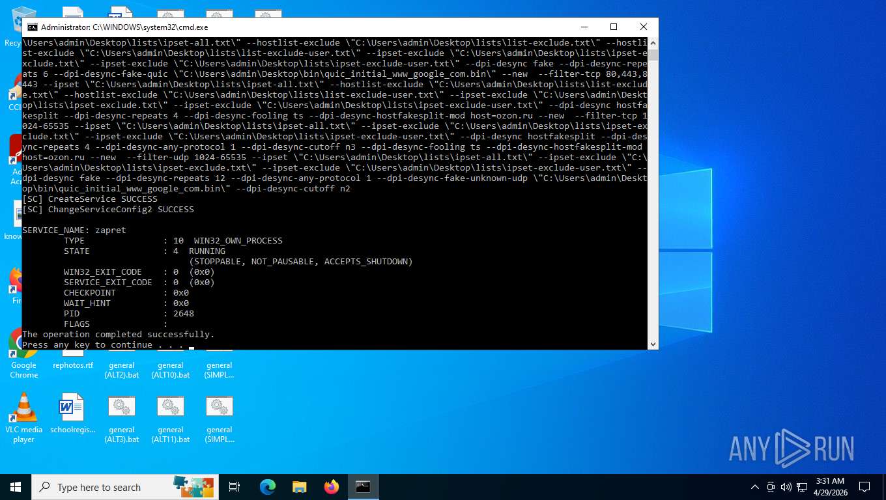This screenshot has height=500, width=886.
Task: Open File Explorer from taskbar
Action: pyautogui.click(x=299, y=487)
